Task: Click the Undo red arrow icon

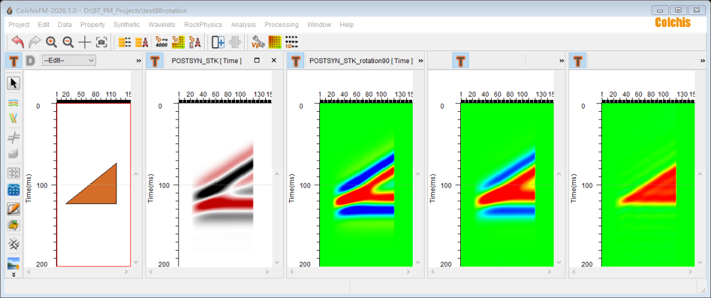Action: point(18,42)
